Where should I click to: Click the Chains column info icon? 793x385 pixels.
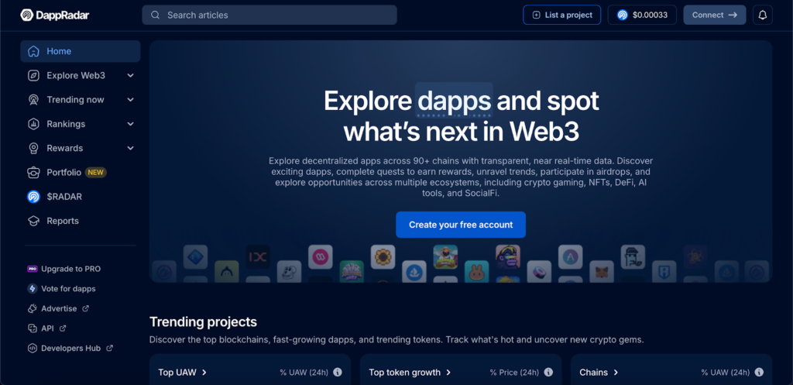tap(759, 373)
